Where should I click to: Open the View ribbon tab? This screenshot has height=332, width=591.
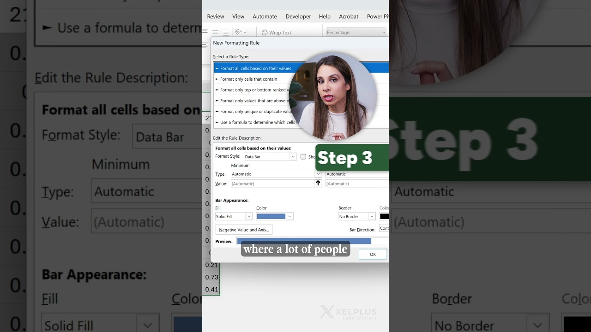pyautogui.click(x=238, y=16)
